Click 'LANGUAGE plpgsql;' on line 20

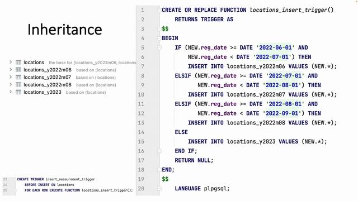click(x=202, y=189)
